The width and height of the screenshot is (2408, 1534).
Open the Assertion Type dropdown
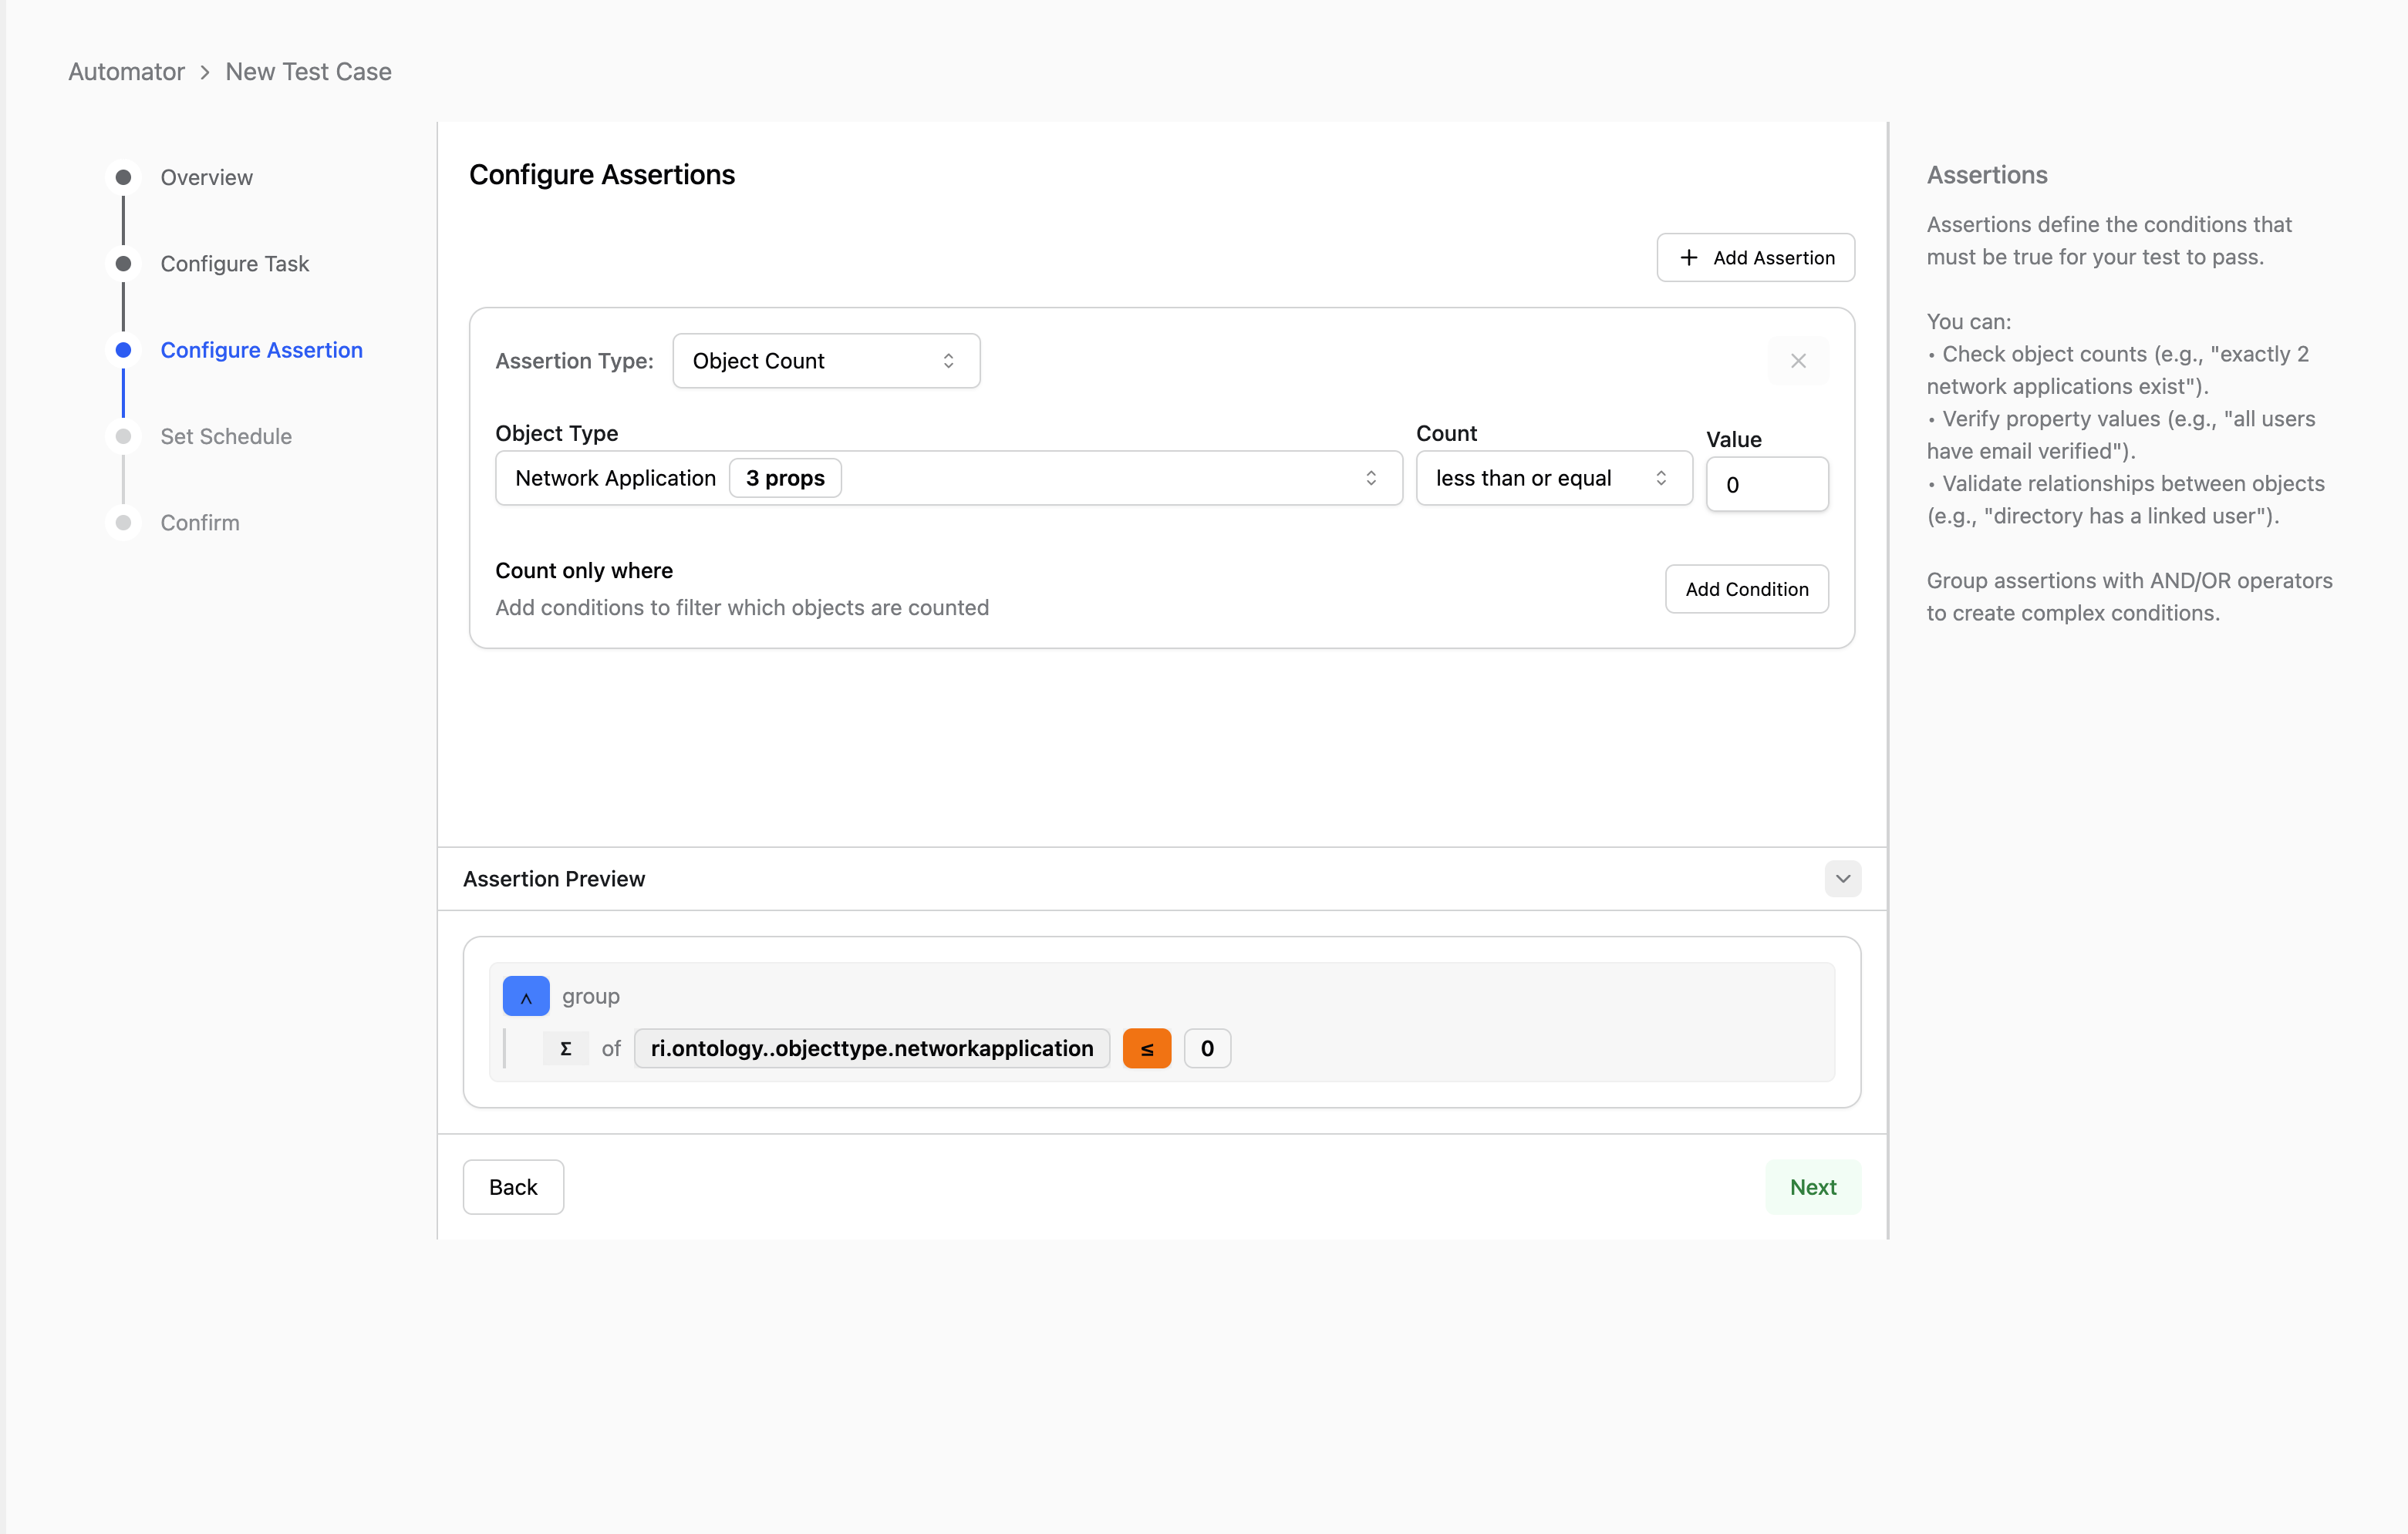tap(825, 361)
